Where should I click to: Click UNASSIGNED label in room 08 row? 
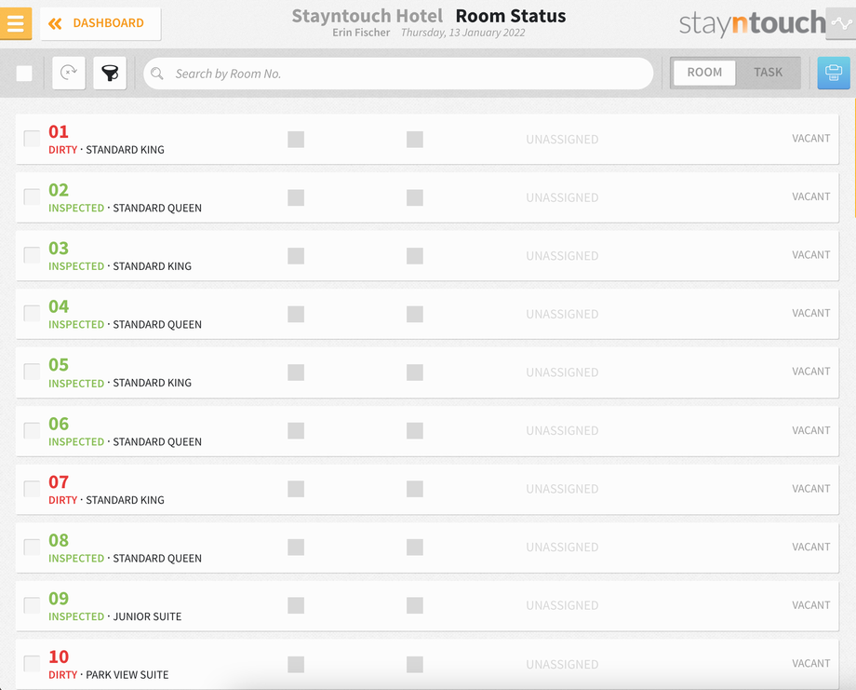(x=562, y=547)
